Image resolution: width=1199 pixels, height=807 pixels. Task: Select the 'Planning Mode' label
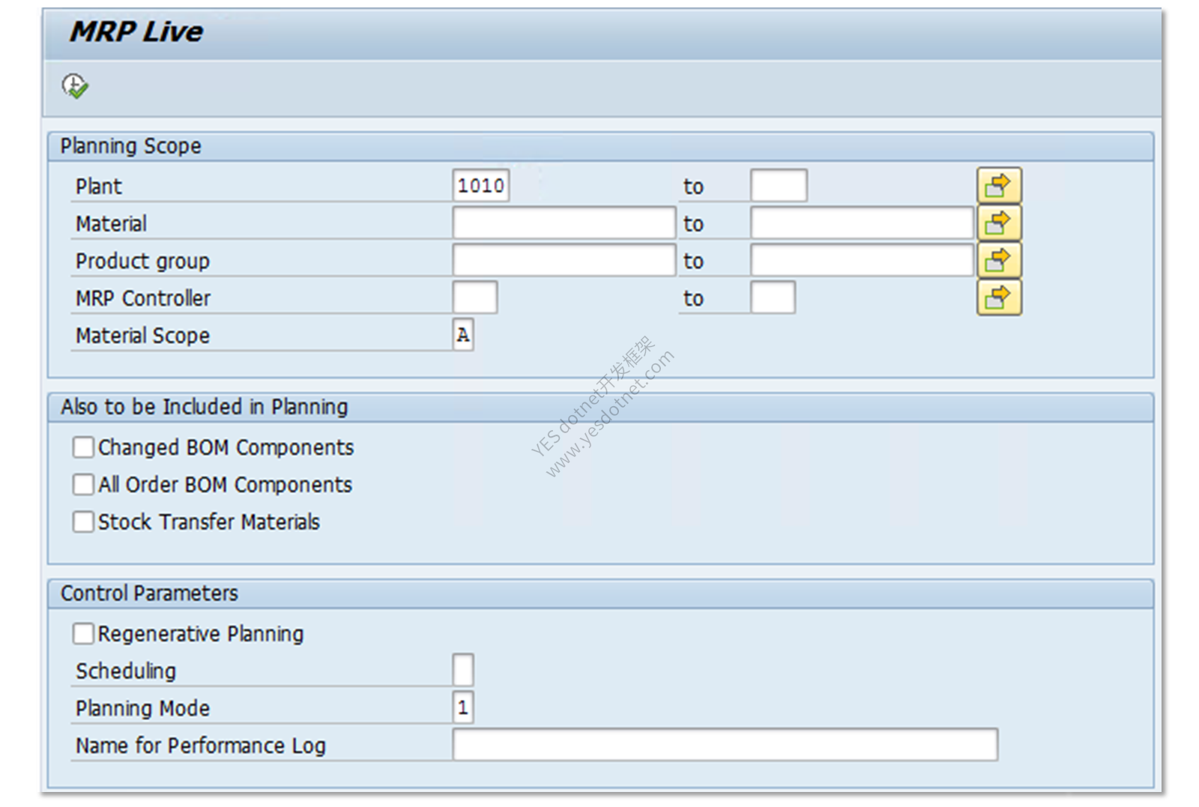coord(142,708)
